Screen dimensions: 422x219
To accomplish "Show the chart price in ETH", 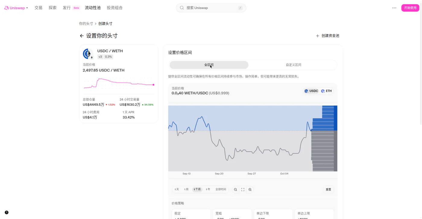I will [326, 91].
